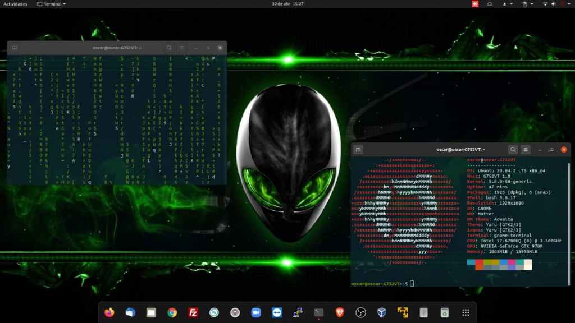Screen dimensions: 575x323
Task: Open OBS Studio from the dock
Action: [x=361, y=312]
